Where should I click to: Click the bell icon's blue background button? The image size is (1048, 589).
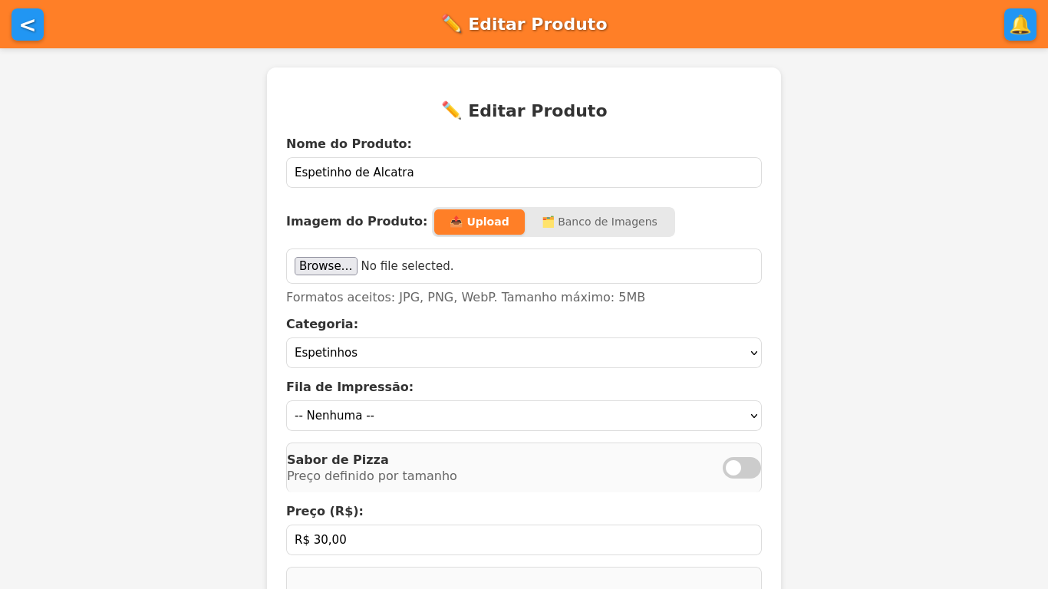[x=1020, y=25]
